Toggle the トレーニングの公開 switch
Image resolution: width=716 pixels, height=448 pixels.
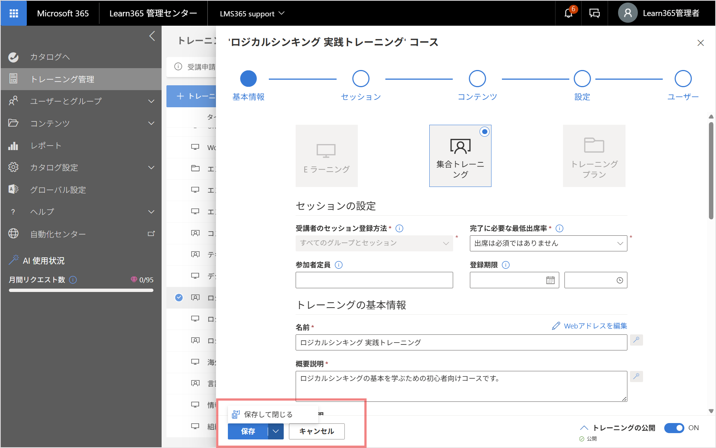674,428
